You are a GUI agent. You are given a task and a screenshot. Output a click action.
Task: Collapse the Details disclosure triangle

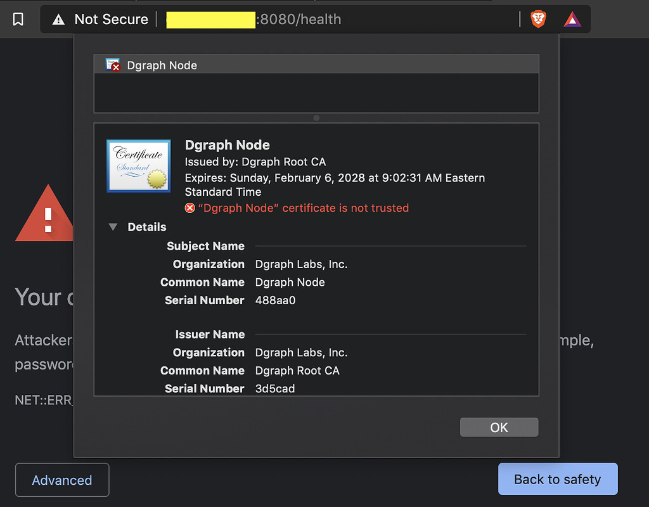click(113, 227)
